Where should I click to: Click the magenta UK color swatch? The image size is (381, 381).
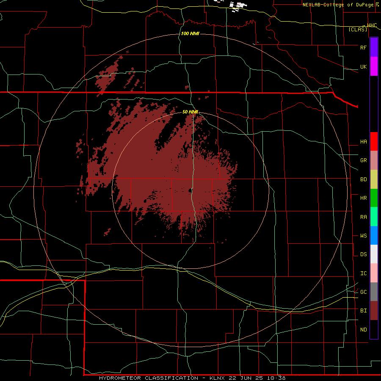(x=374, y=66)
